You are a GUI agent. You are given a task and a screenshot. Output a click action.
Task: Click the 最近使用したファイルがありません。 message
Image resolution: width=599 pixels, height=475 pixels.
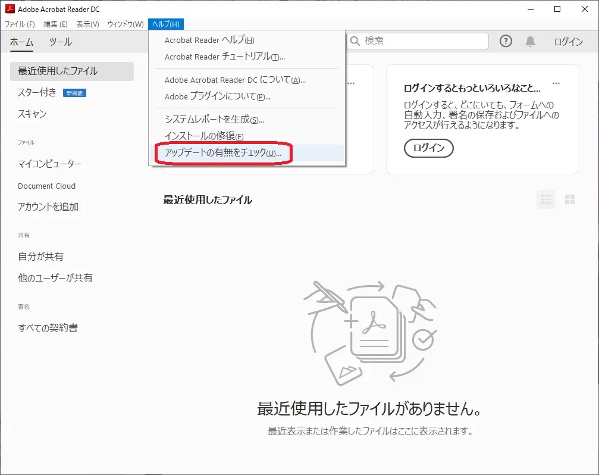369,408
